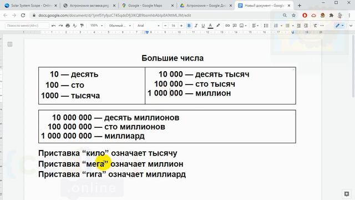Decrease font size with minus button
355x200 pixels.
point(165,26)
